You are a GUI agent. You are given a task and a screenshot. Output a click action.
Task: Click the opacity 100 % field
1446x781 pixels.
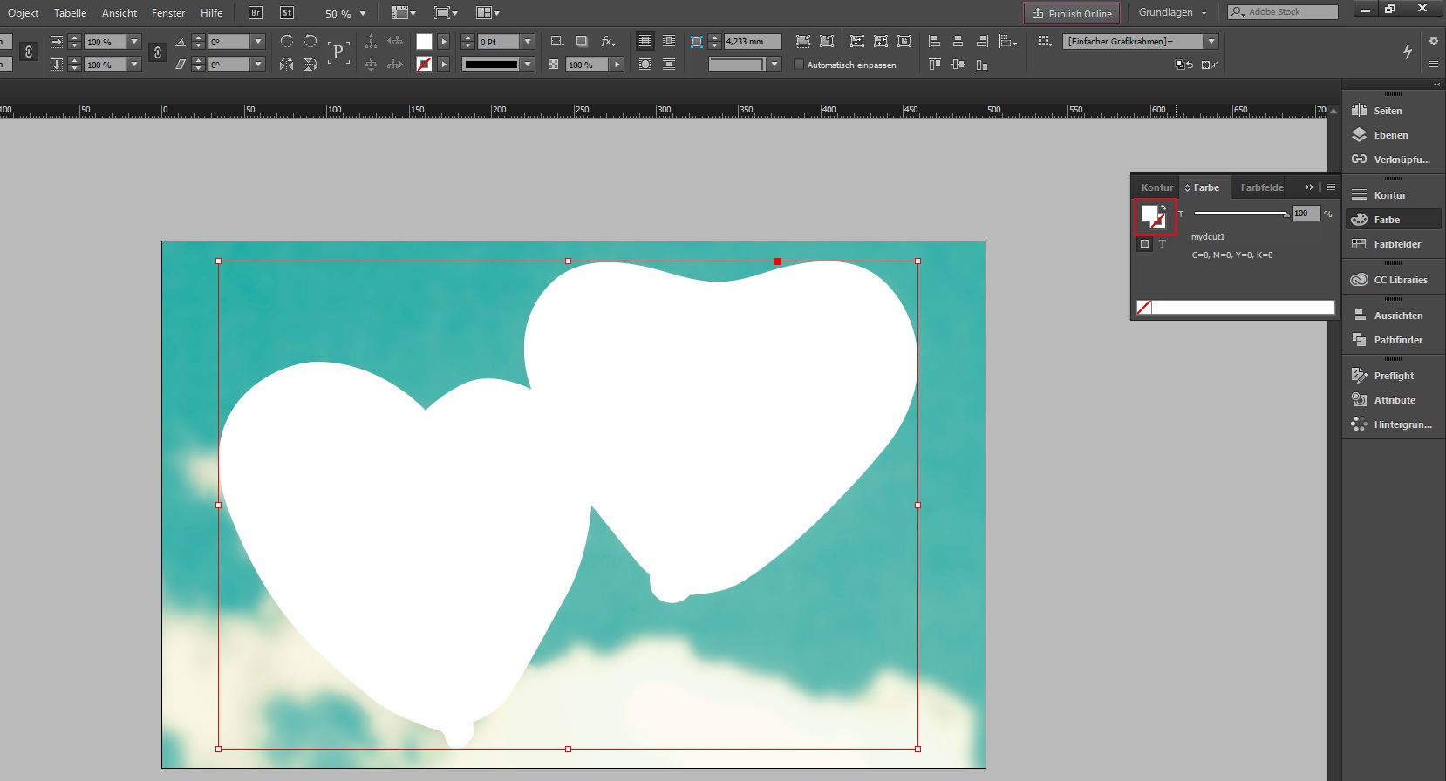coord(588,65)
